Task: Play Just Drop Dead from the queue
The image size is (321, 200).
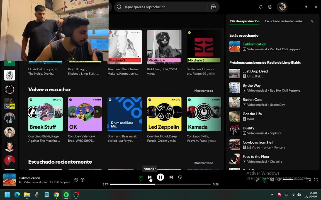Action: click(x=272, y=73)
